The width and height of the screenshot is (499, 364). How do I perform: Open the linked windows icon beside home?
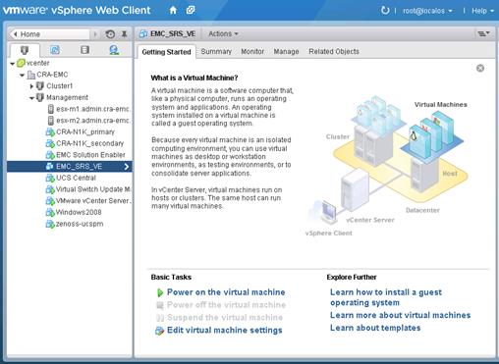pos(191,10)
